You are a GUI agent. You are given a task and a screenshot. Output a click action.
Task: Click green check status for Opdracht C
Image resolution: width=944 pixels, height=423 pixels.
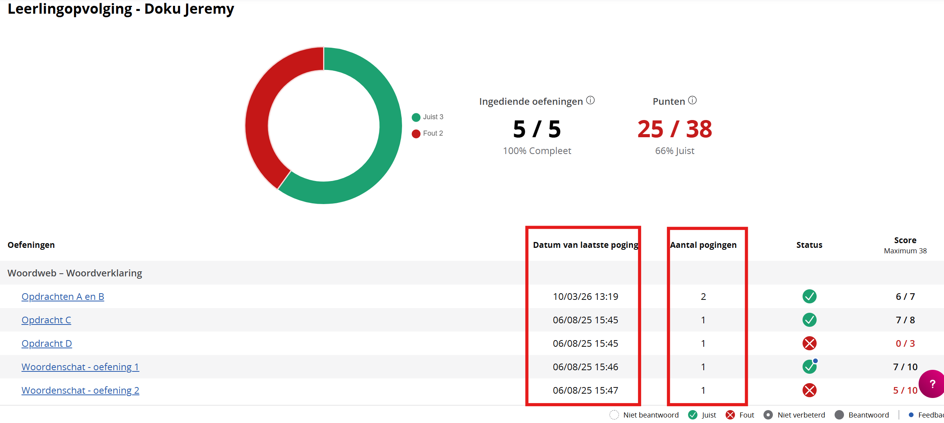tap(809, 320)
